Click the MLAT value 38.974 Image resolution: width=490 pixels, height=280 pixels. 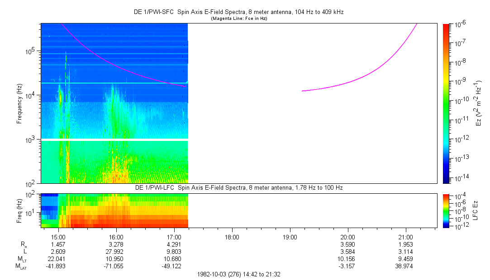[x=405, y=266]
